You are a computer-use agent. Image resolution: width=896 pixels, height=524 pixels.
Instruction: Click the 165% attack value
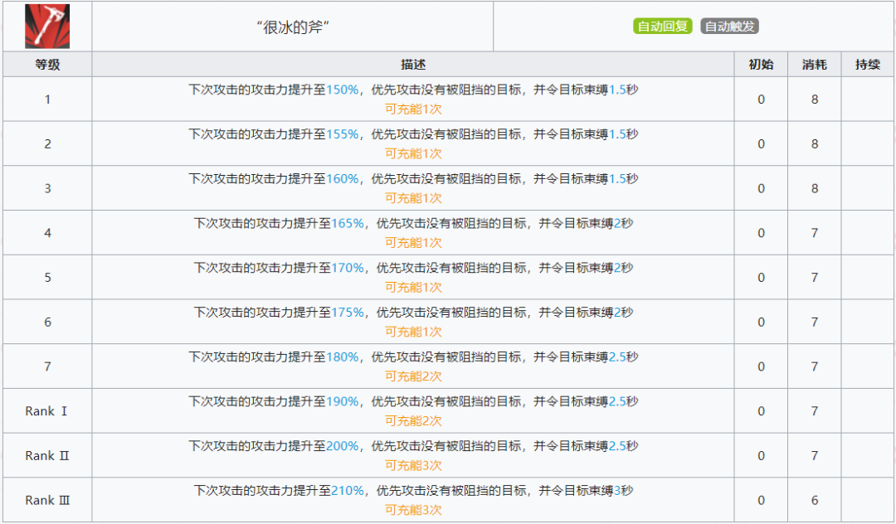(348, 223)
